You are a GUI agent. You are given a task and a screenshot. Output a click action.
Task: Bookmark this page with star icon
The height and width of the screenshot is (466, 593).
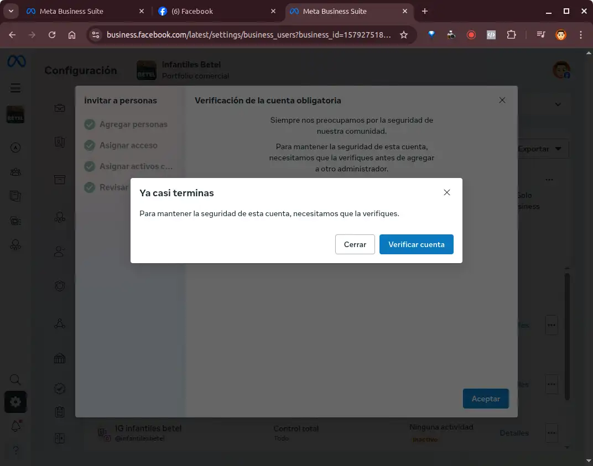point(404,35)
